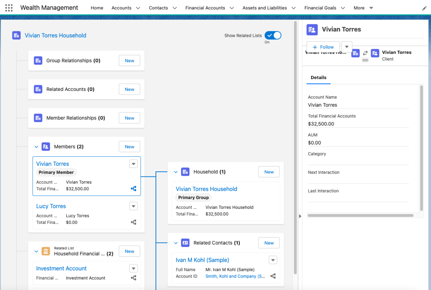Open actions menu for Vivian Torres member

134,164
